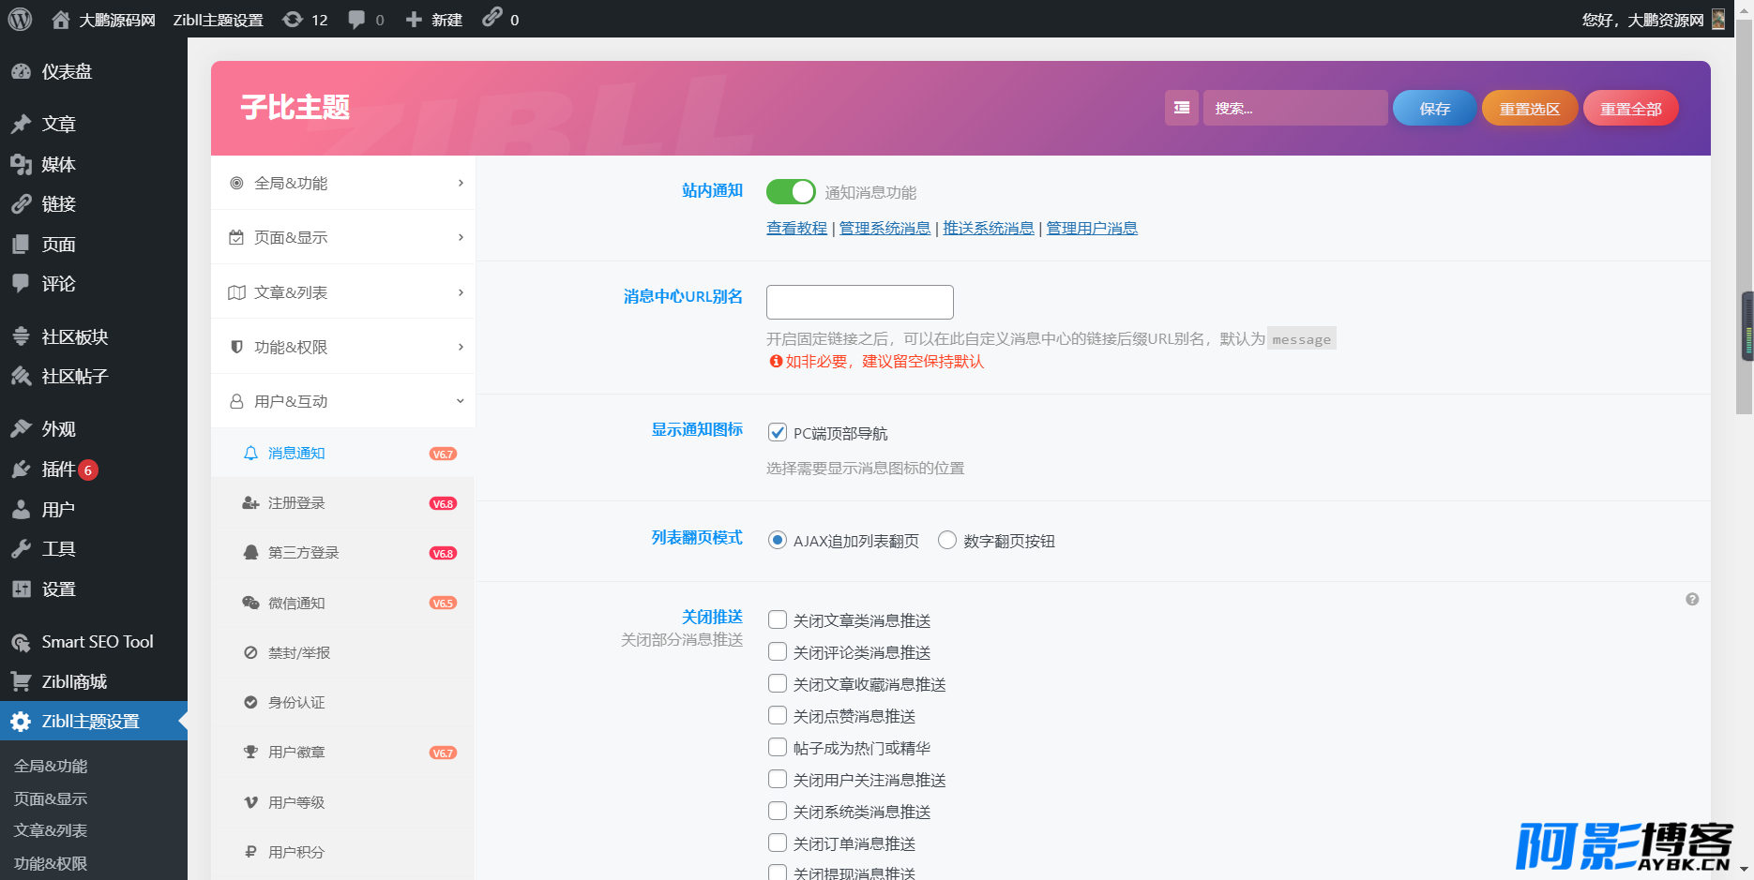The image size is (1754, 880).
Task: Open 仪表盘 dashboard icon in sidebar
Action: 21,71
